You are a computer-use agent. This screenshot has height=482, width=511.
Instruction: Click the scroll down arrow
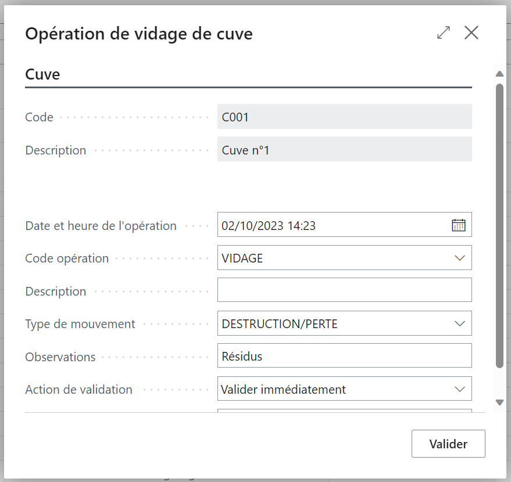pyautogui.click(x=499, y=402)
